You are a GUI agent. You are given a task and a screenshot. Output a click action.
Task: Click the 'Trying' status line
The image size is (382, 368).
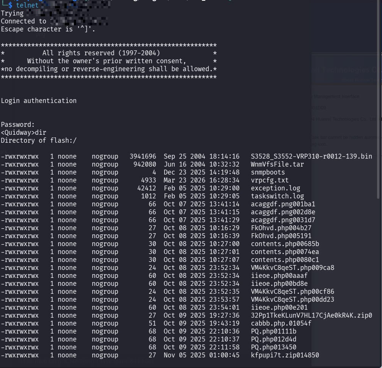45,13
